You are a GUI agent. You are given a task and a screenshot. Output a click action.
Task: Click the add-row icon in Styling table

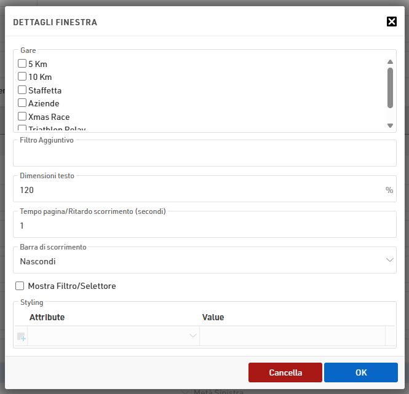[22, 336]
